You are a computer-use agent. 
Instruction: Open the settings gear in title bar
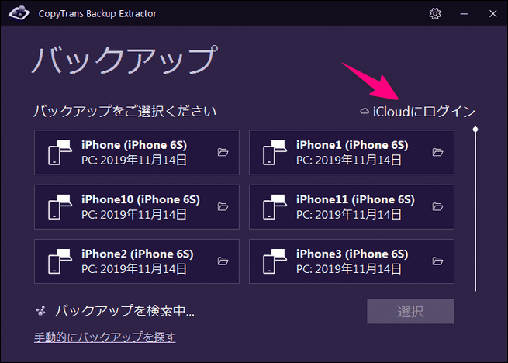(x=435, y=14)
